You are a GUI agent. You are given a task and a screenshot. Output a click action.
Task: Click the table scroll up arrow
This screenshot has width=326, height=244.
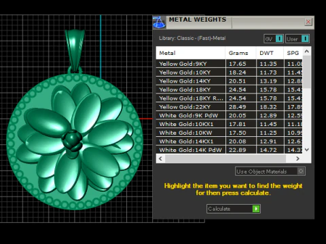[x=307, y=52]
